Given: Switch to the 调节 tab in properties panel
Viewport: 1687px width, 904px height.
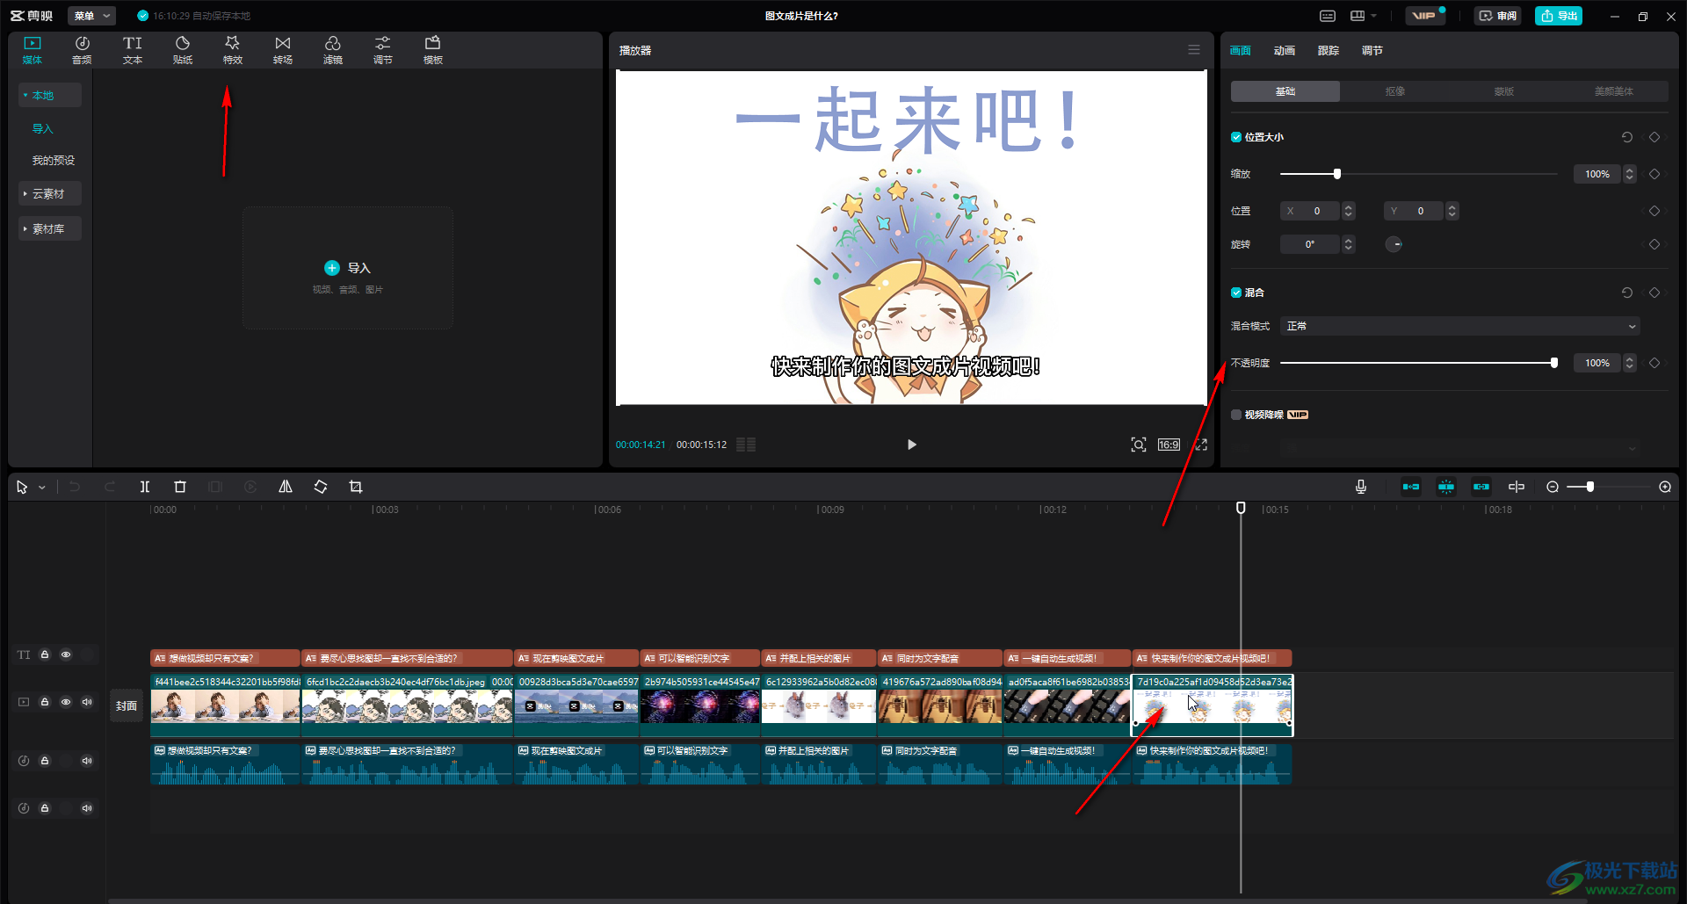Looking at the screenshot, I should tap(1372, 51).
